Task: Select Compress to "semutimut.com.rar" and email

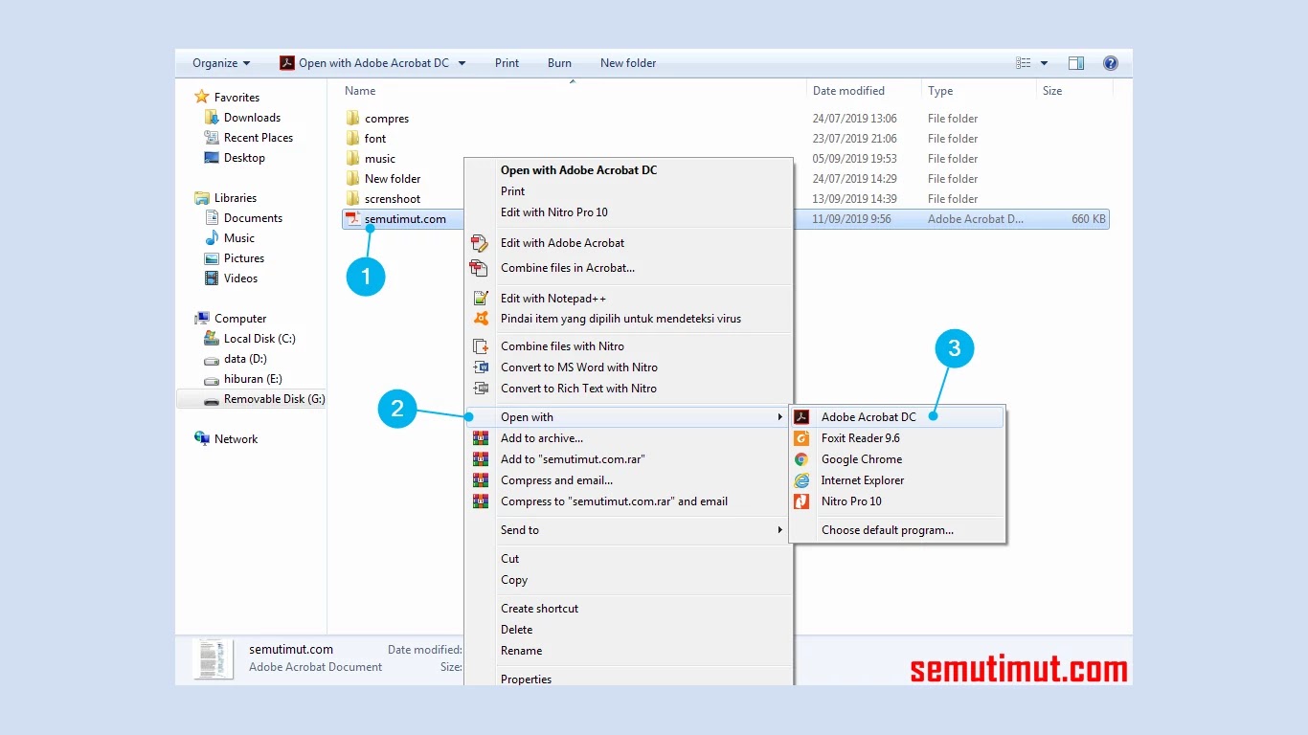Action: coord(629,501)
